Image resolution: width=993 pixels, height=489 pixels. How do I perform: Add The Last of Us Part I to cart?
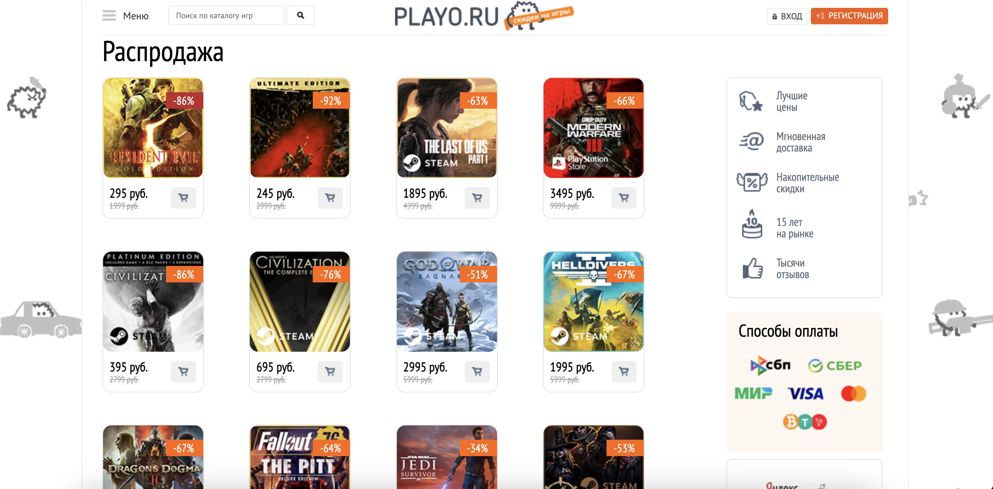coord(477,198)
